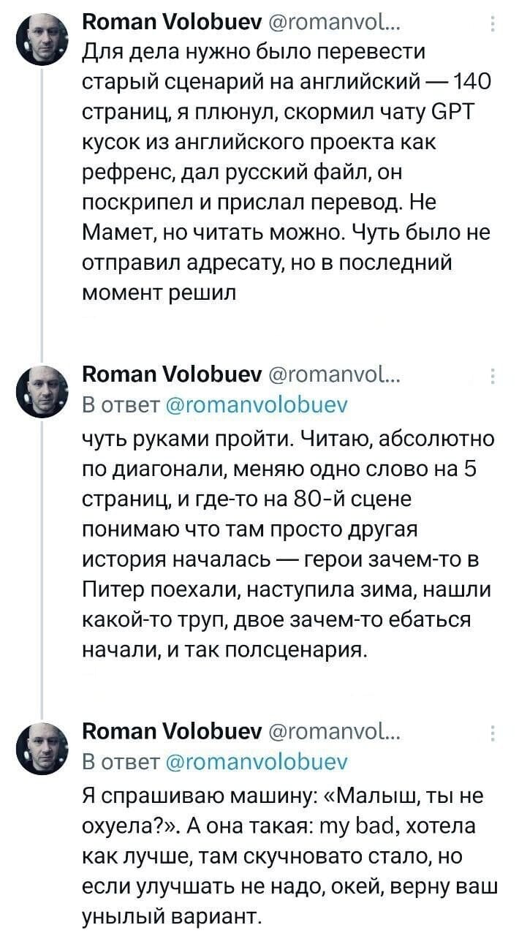Click the avatar on the second tweet
Viewport: 519px width, 936px height.
click(42, 392)
